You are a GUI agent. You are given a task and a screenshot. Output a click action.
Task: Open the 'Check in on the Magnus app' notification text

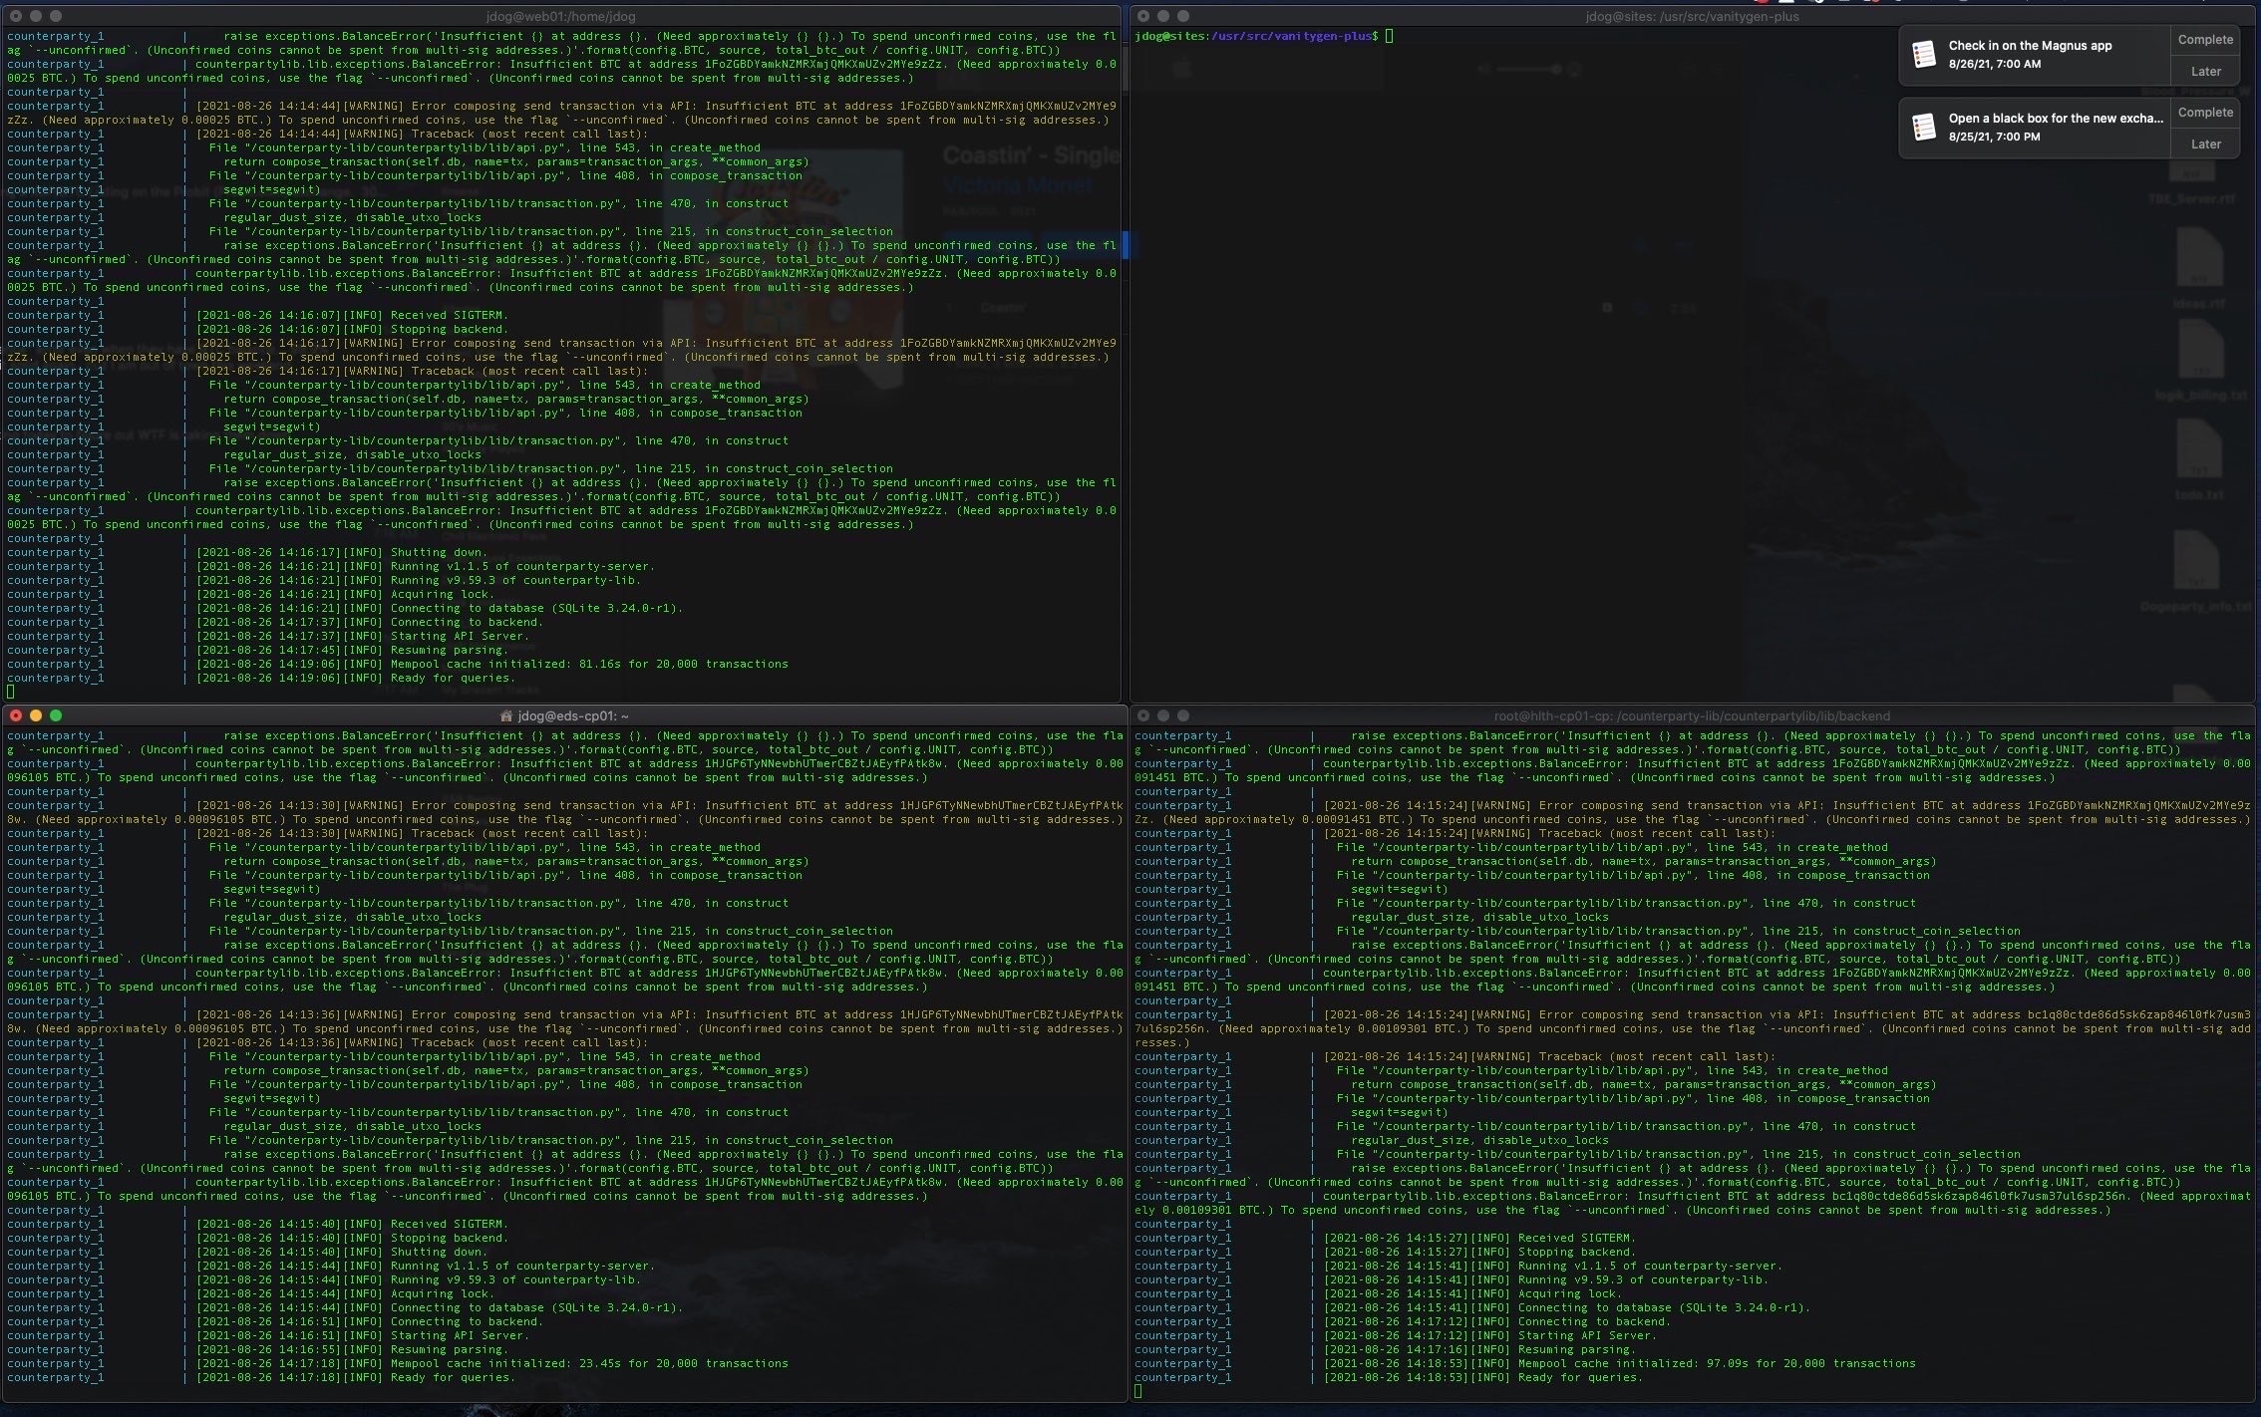click(2030, 46)
